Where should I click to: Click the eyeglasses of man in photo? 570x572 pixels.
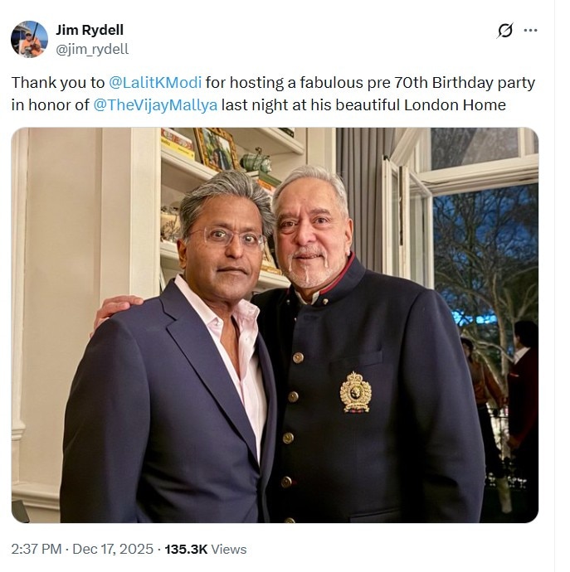click(222, 238)
